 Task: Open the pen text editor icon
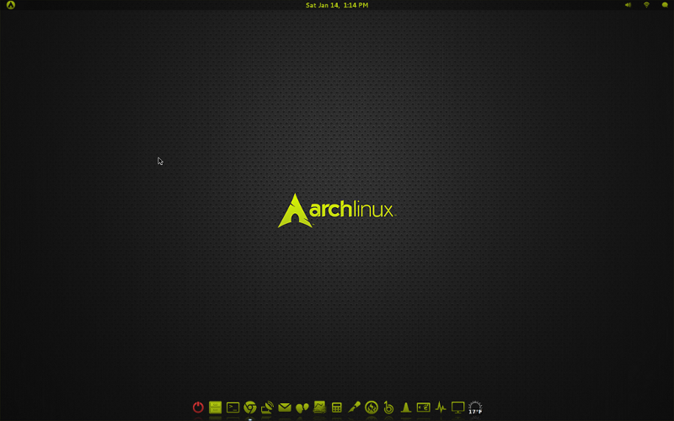coord(354,407)
